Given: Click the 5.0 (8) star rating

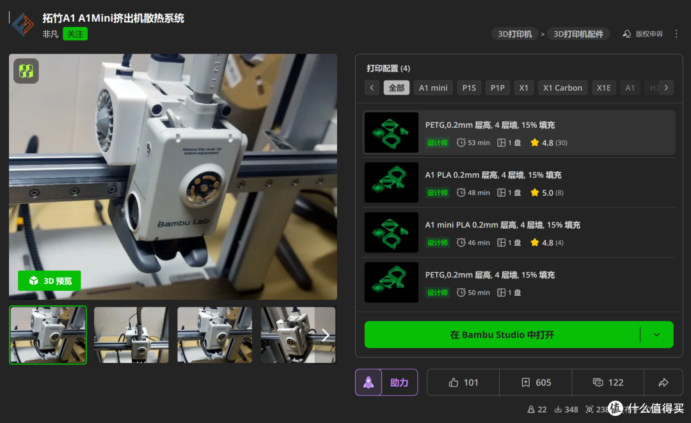Looking at the screenshot, I should click(547, 192).
